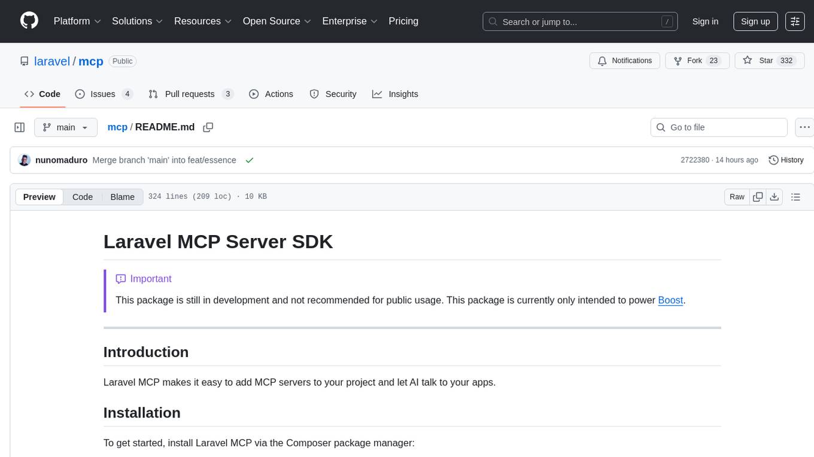814x457 pixels.
Task: Open the Issues tab
Action: (104, 94)
